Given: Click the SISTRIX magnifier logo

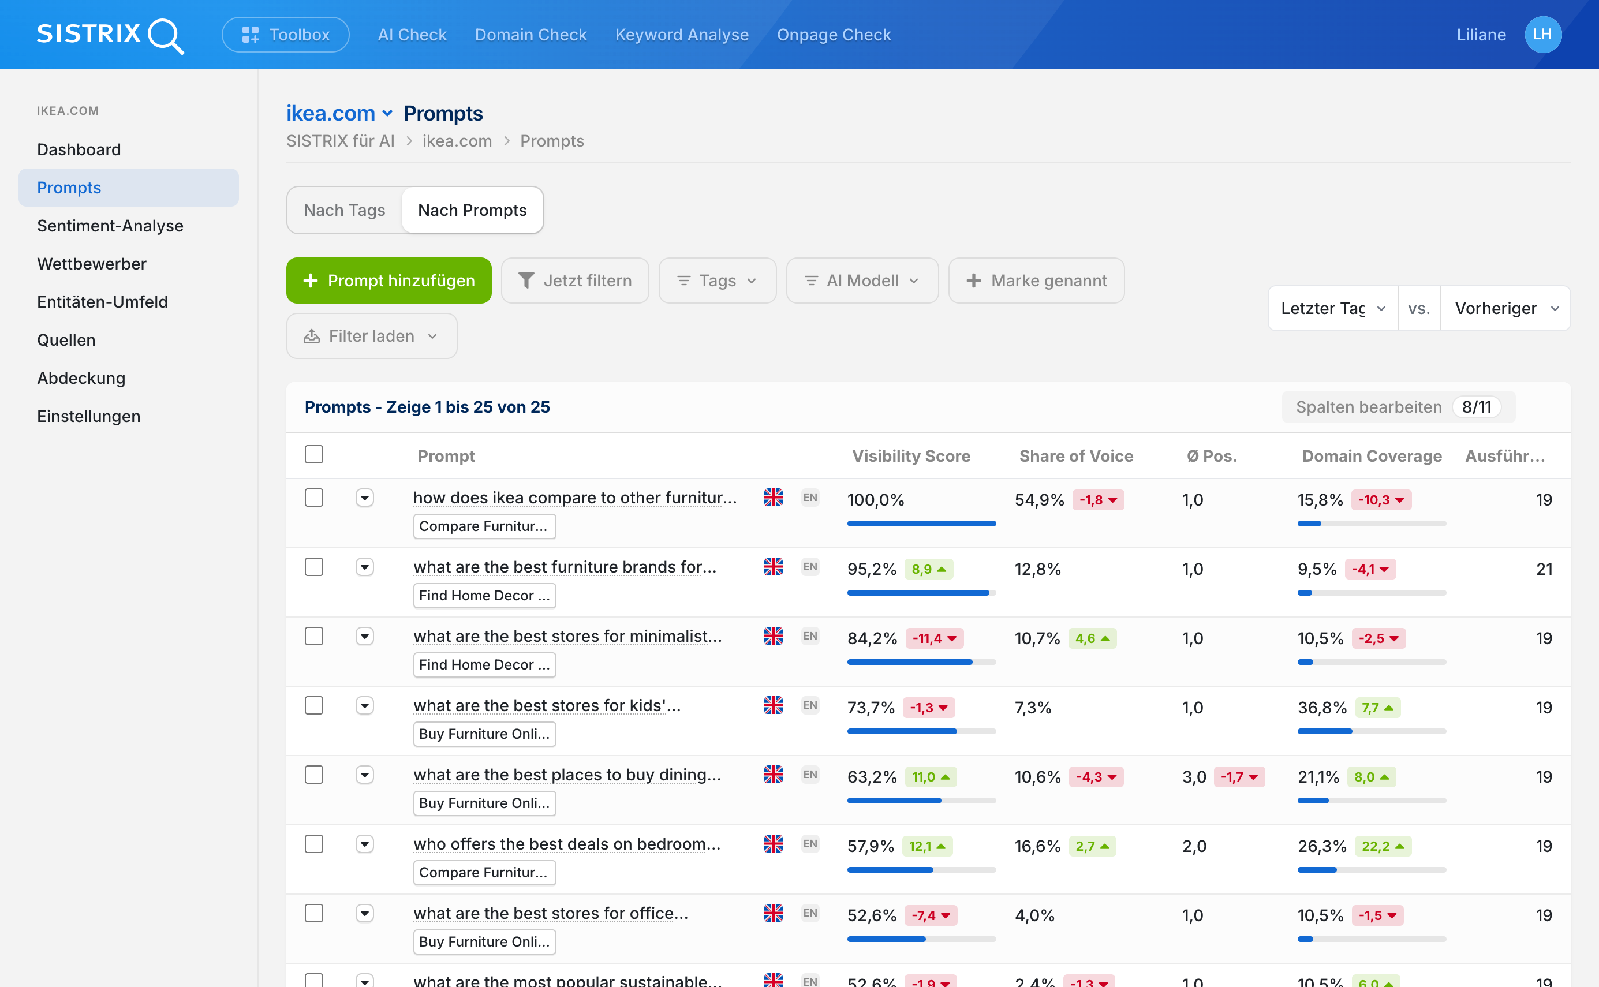Looking at the screenshot, I should [x=110, y=35].
